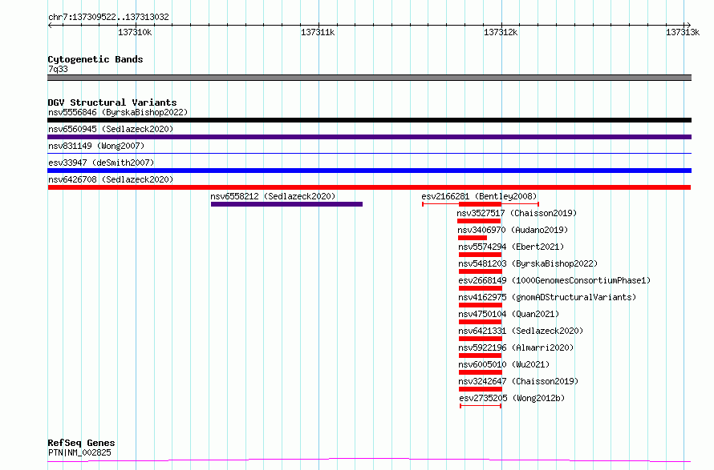Select red bar under nsv6005010

pos(480,372)
